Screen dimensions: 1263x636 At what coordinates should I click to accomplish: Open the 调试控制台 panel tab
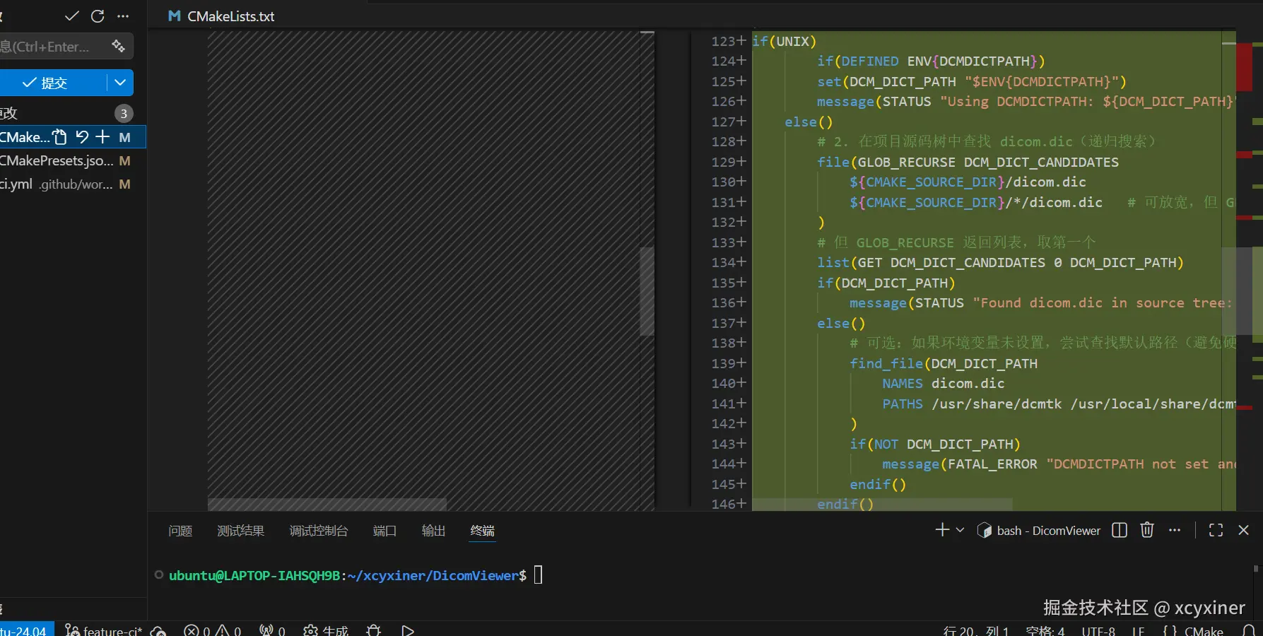[319, 531]
